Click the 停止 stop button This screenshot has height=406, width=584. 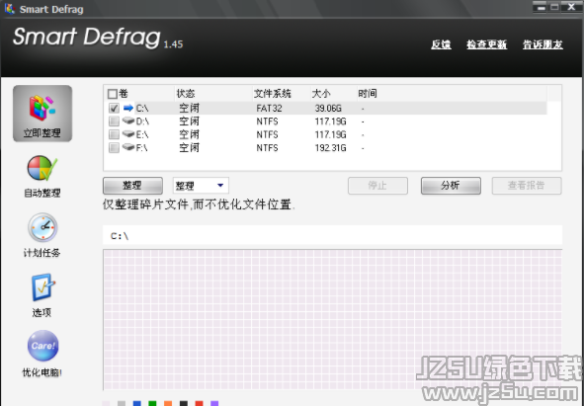point(377,186)
